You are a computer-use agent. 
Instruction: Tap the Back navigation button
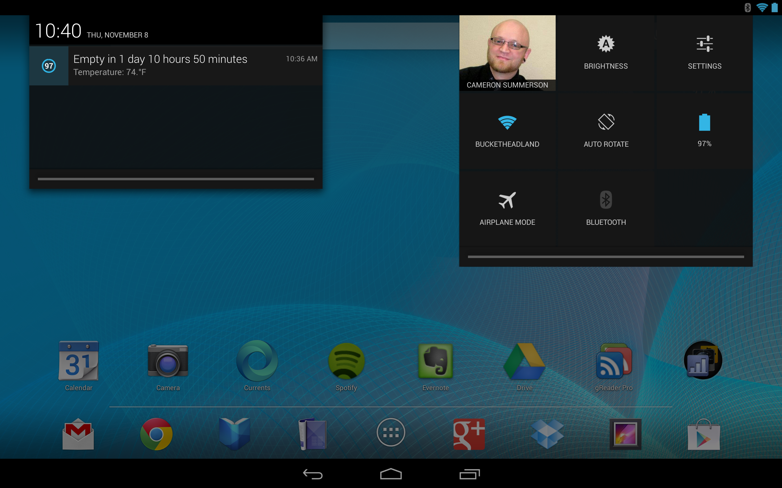(312, 474)
